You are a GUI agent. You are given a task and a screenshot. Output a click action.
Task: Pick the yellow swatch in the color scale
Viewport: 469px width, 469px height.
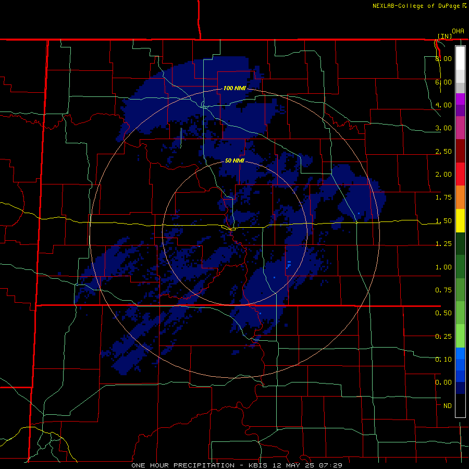point(460,220)
